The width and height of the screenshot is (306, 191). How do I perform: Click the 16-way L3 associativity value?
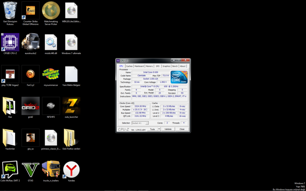(183, 116)
